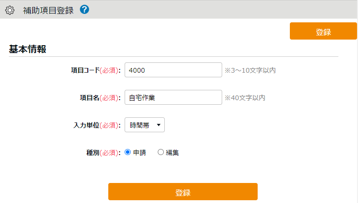
Task: Click the 補助項目登録 page title
Action: pyautogui.click(x=48, y=11)
